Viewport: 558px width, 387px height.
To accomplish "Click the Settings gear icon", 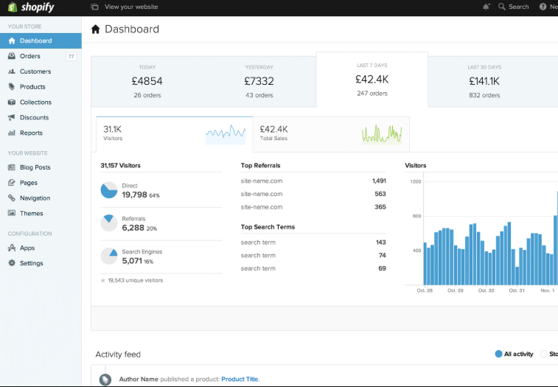I will (12, 263).
